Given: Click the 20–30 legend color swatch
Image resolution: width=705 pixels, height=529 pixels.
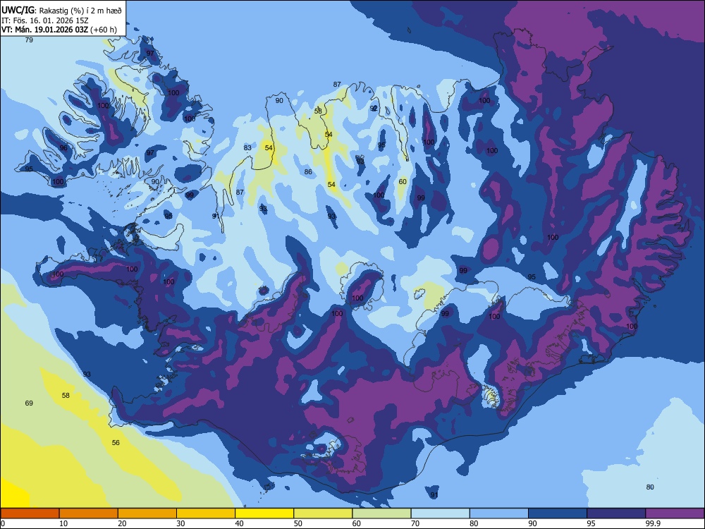Looking at the screenshot, I should 147,513.
